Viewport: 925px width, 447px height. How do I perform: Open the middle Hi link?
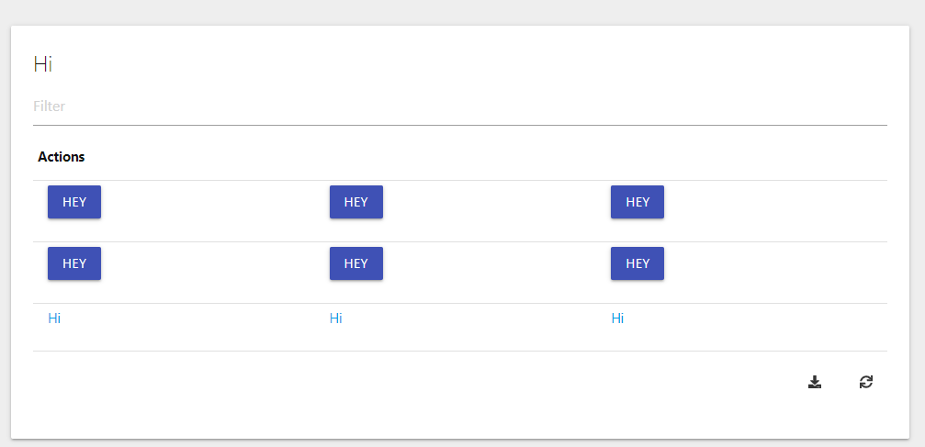click(x=335, y=318)
